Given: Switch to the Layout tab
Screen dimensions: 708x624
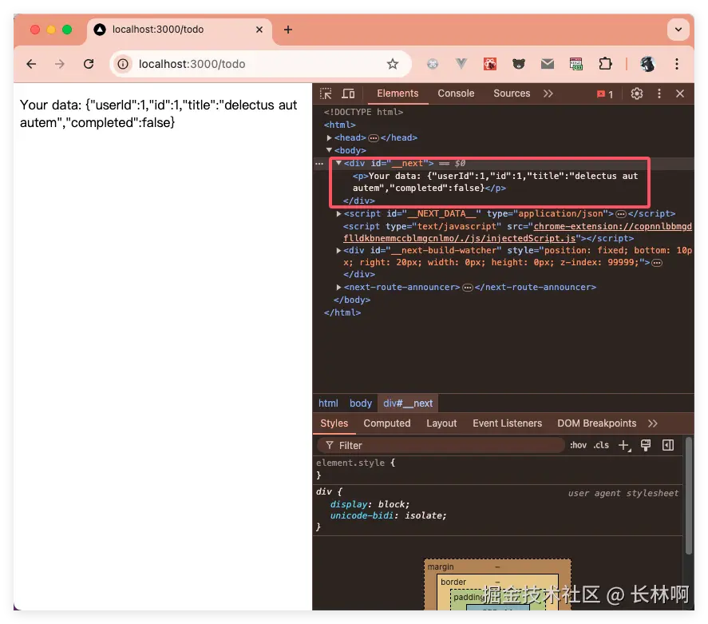Looking at the screenshot, I should coord(441,423).
